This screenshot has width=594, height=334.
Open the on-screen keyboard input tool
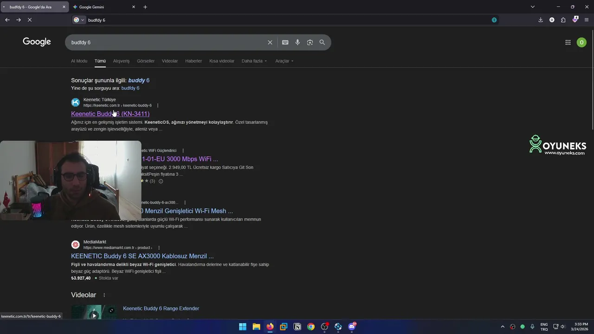(x=285, y=42)
